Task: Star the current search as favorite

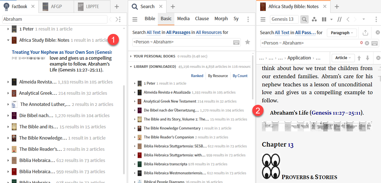Action: click(247, 42)
